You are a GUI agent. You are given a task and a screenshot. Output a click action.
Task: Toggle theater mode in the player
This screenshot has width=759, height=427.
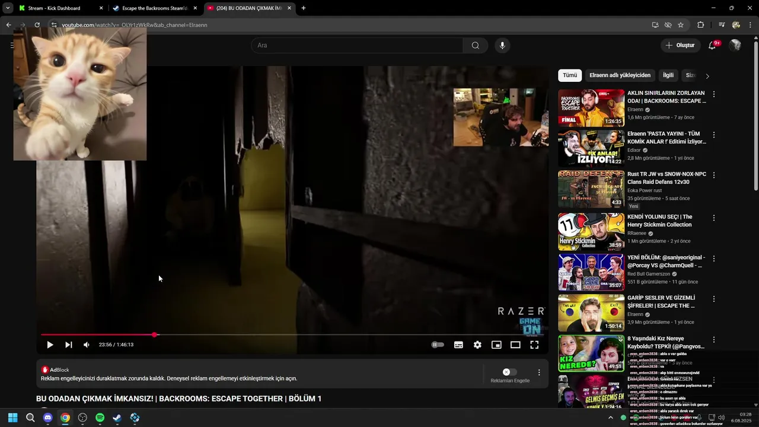(x=515, y=345)
